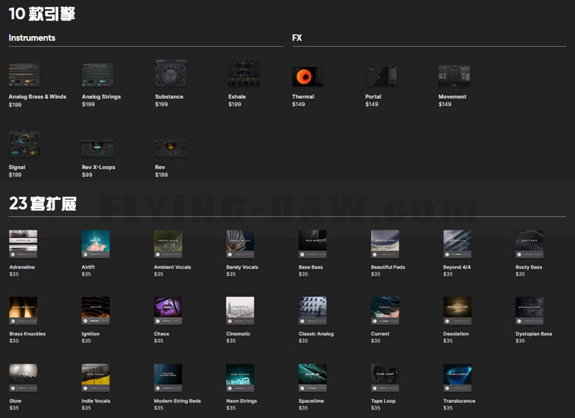
Task: Open the Beautiful Pads expansion cover
Action: coord(385,243)
